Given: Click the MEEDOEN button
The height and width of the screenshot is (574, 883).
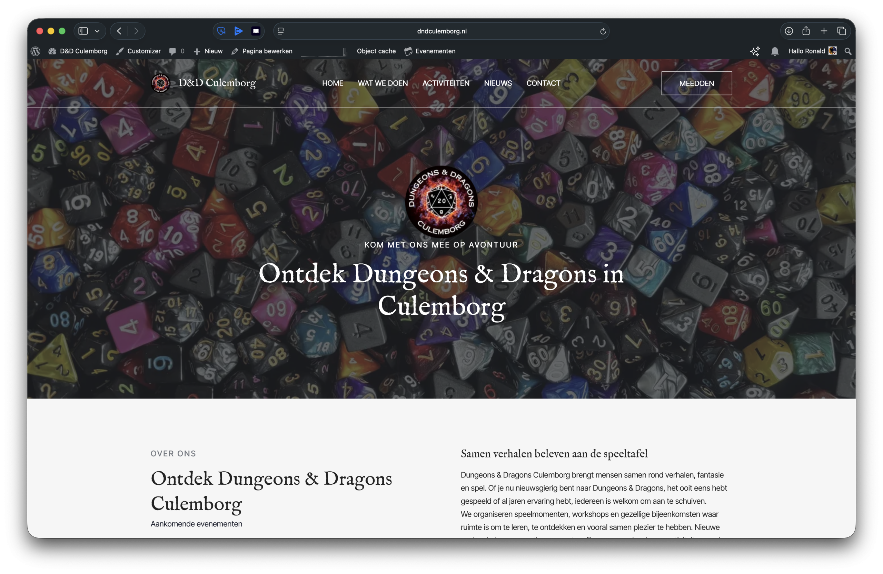Looking at the screenshot, I should pyautogui.click(x=696, y=83).
